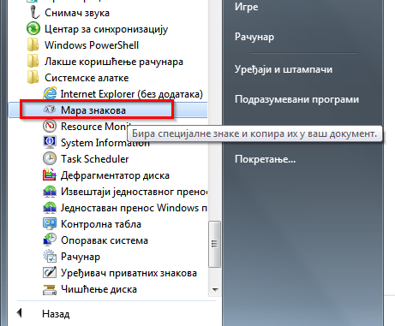
Task: Click the Контролна табла icon
Action: point(50,224)
